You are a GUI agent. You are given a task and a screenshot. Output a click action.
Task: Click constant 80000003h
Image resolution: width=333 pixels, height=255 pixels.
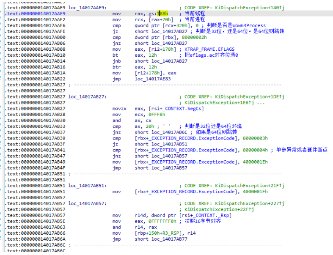[x=255, y=138]
